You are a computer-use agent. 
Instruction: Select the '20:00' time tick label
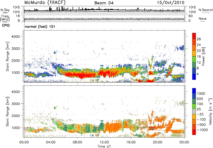point(157,142)
